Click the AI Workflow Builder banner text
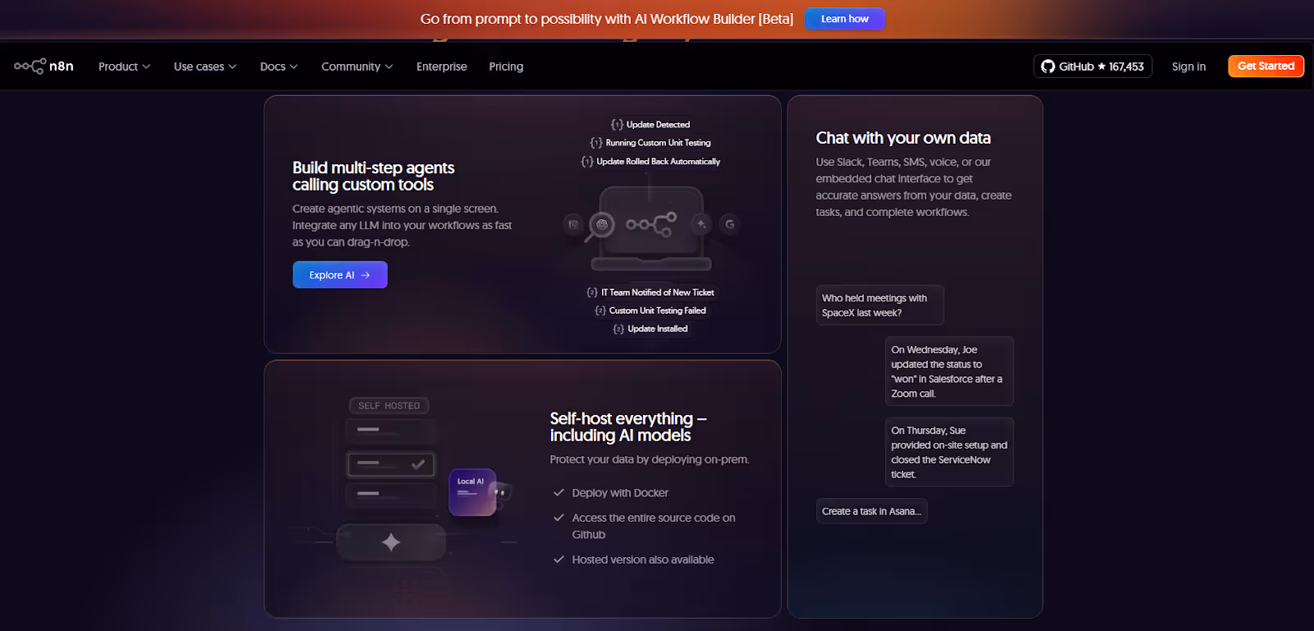Image resolution: width=1314 pixels, height=631 pixels. [607, 19]
